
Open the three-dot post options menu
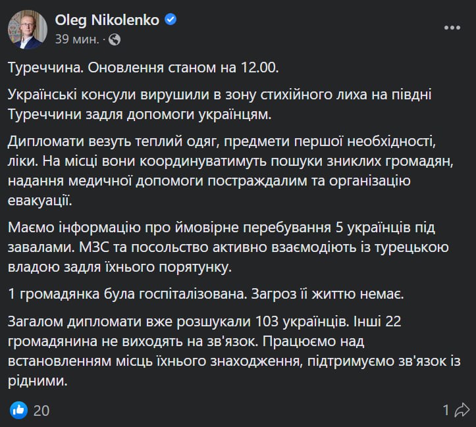tap(452, 28)
